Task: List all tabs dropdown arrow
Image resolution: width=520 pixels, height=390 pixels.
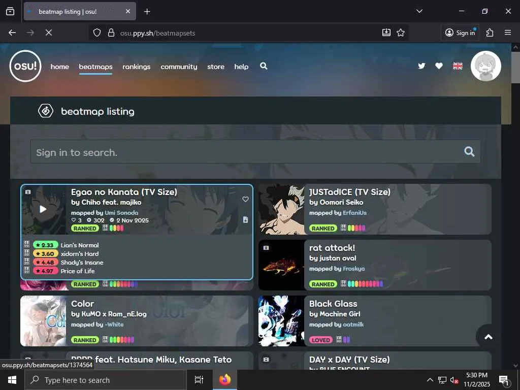Action: [419, 11]
